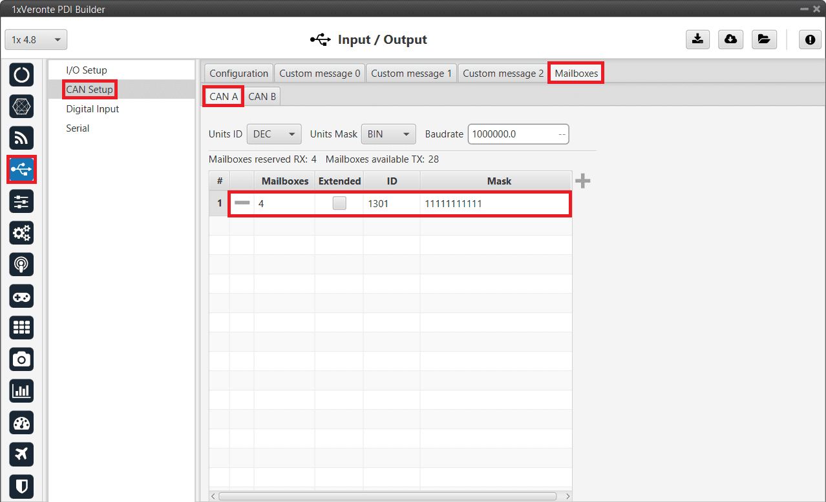The image size is (826, 502).
Task: Open the gamepad stick sidebar icon
Action: click(21, 296)
